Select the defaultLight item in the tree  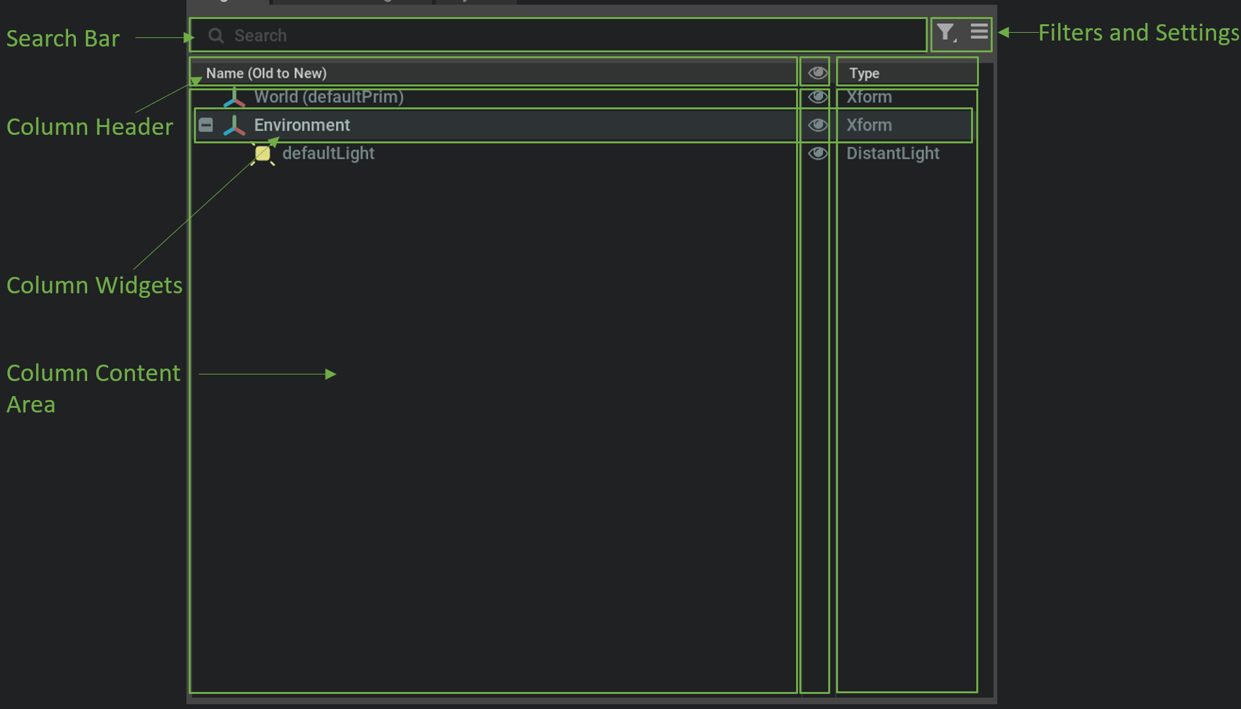[328, 153]
